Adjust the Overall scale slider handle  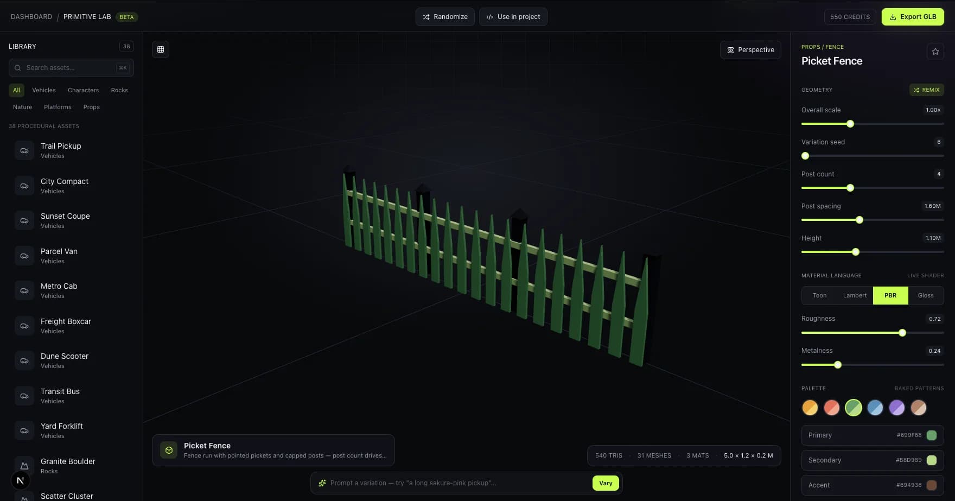pyautogui.click(x=850, y=124)
